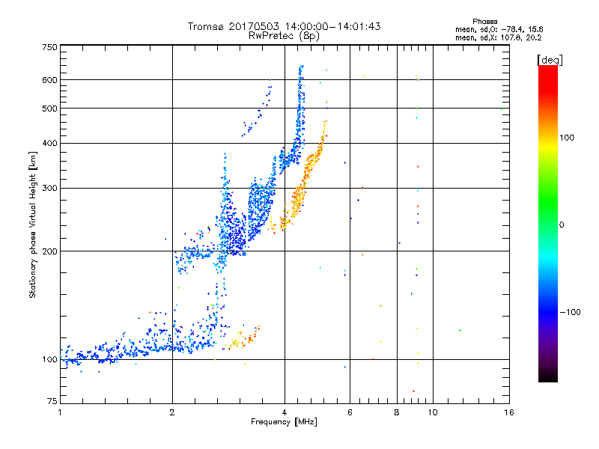Click the y-axis tick label "75"
The height and width of the screenshot is (449, 599).
(52, 401)
